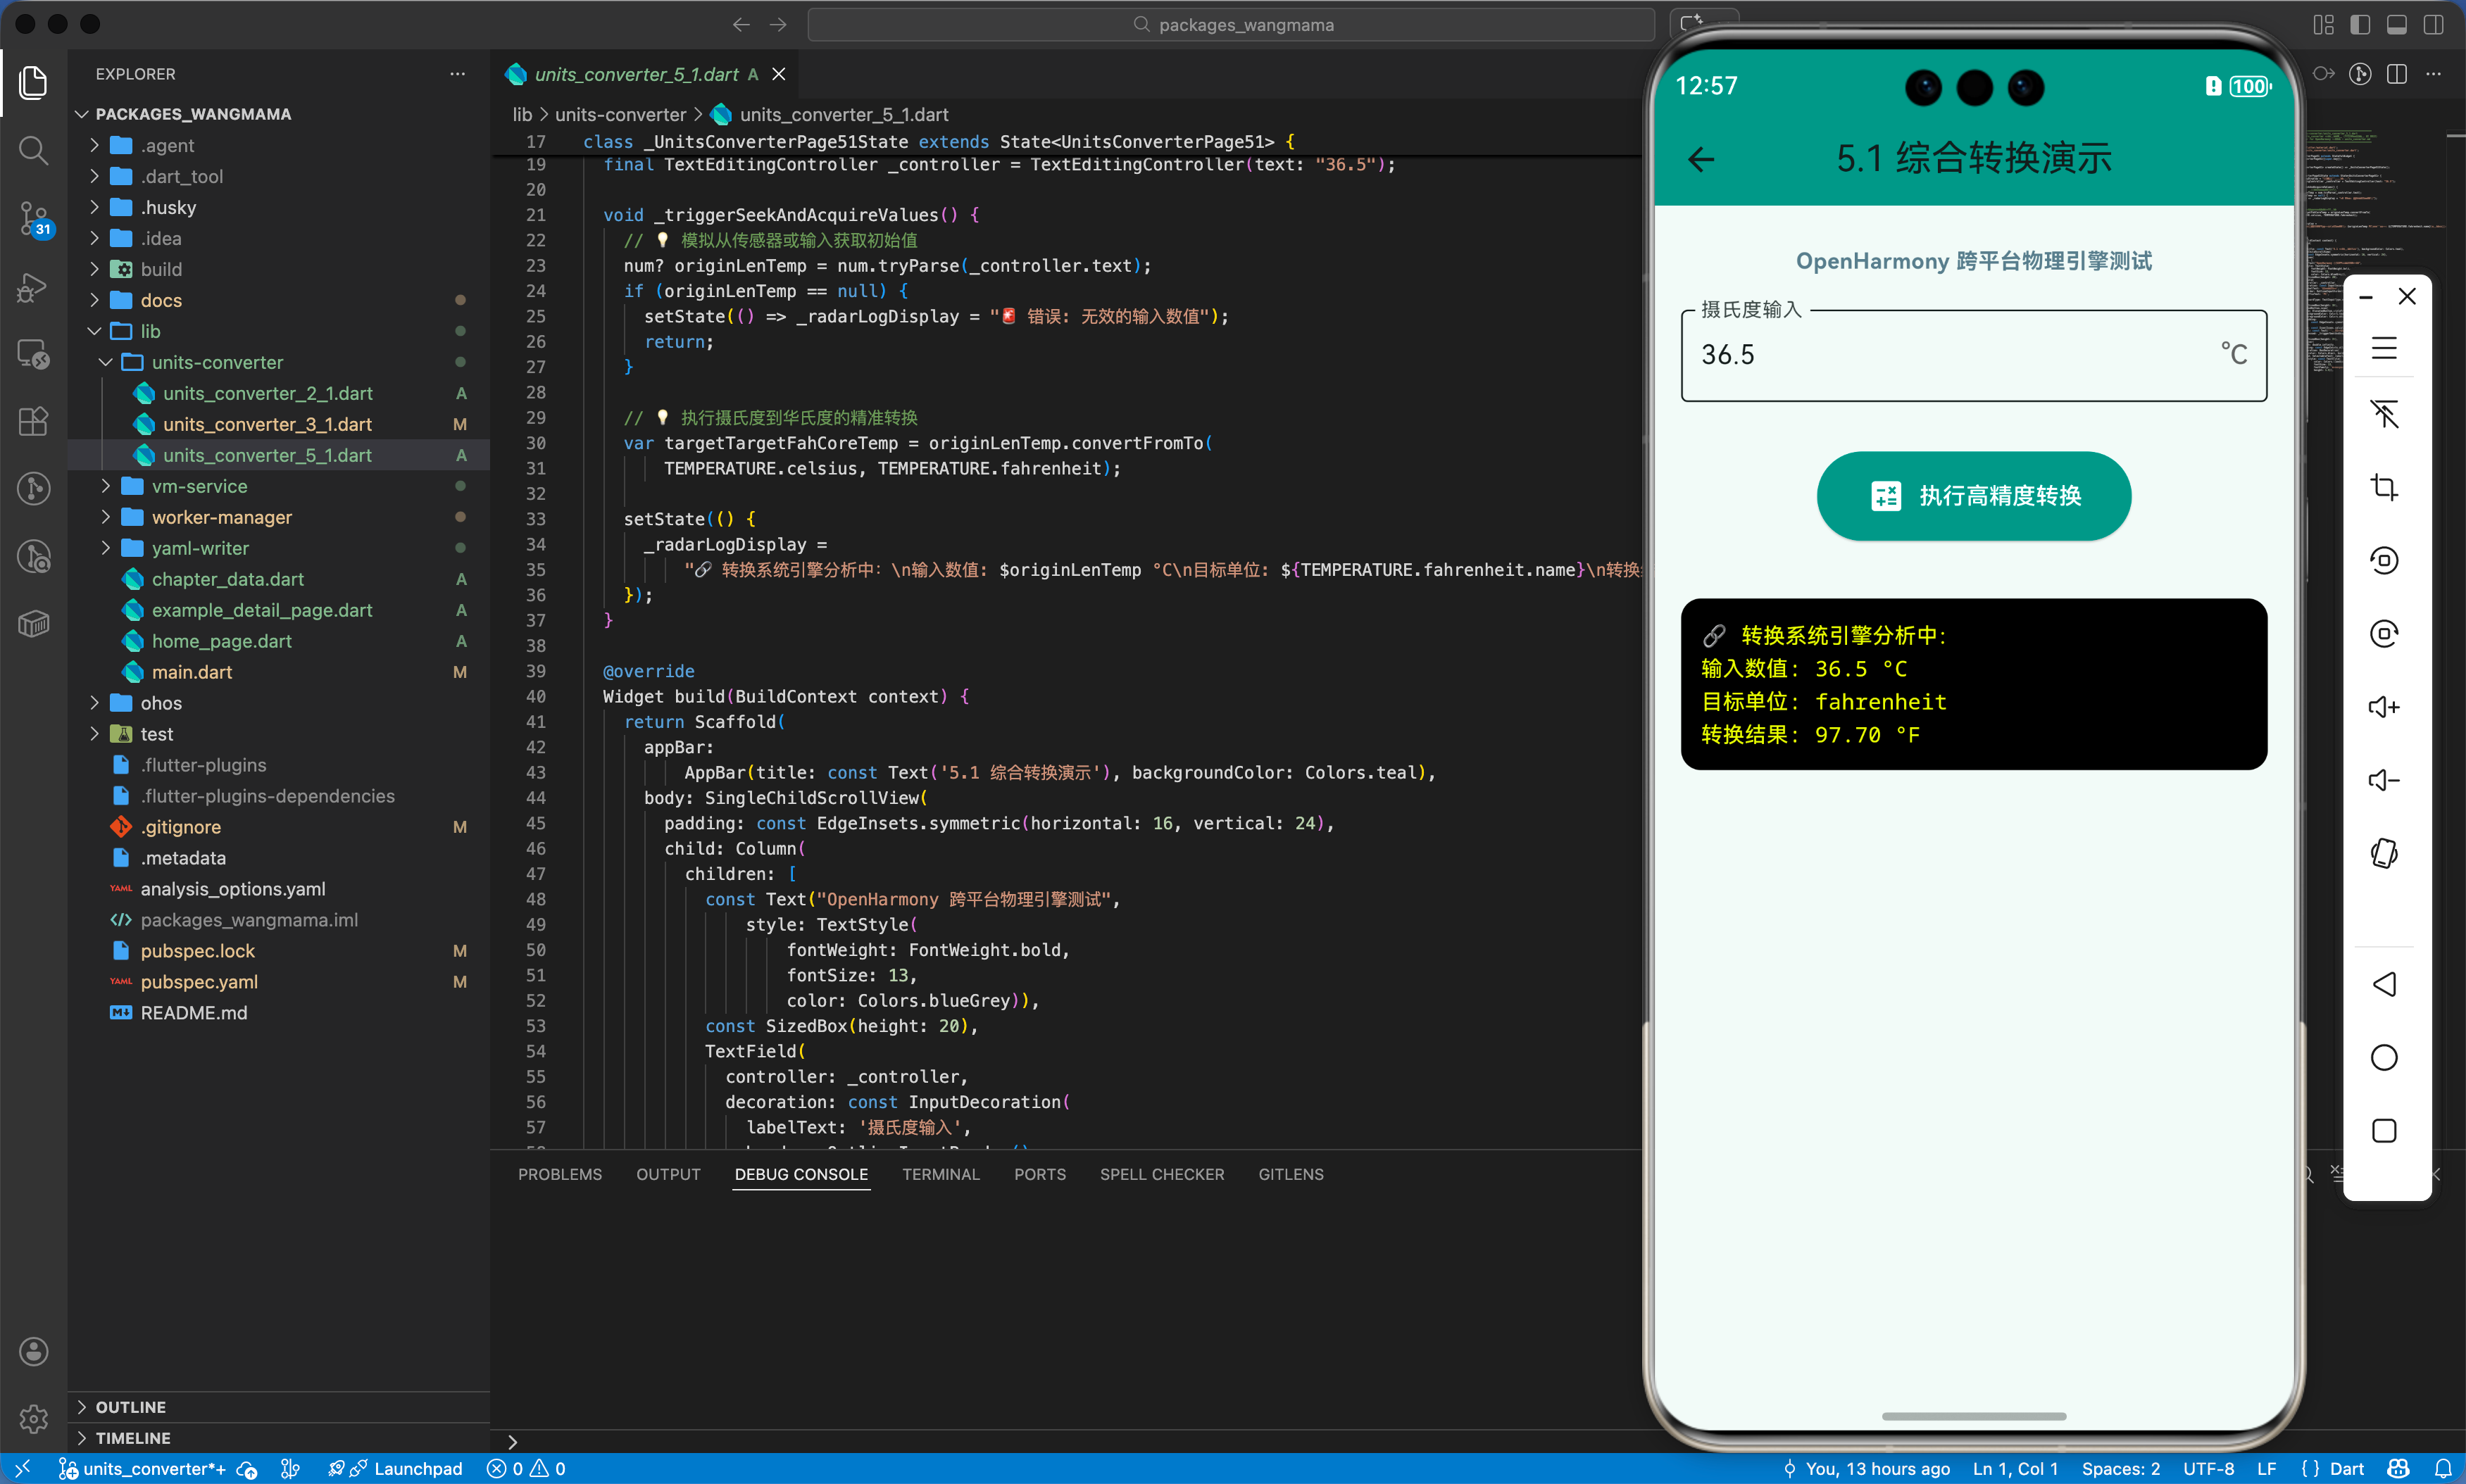Expand the OUTLINE section
Image resolution: width=2466 pixels, height=1484 pixels.
(x=130, y=1407)
